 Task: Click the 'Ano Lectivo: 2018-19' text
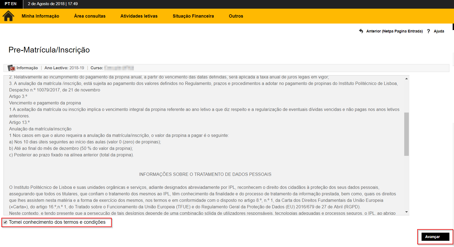64,68
